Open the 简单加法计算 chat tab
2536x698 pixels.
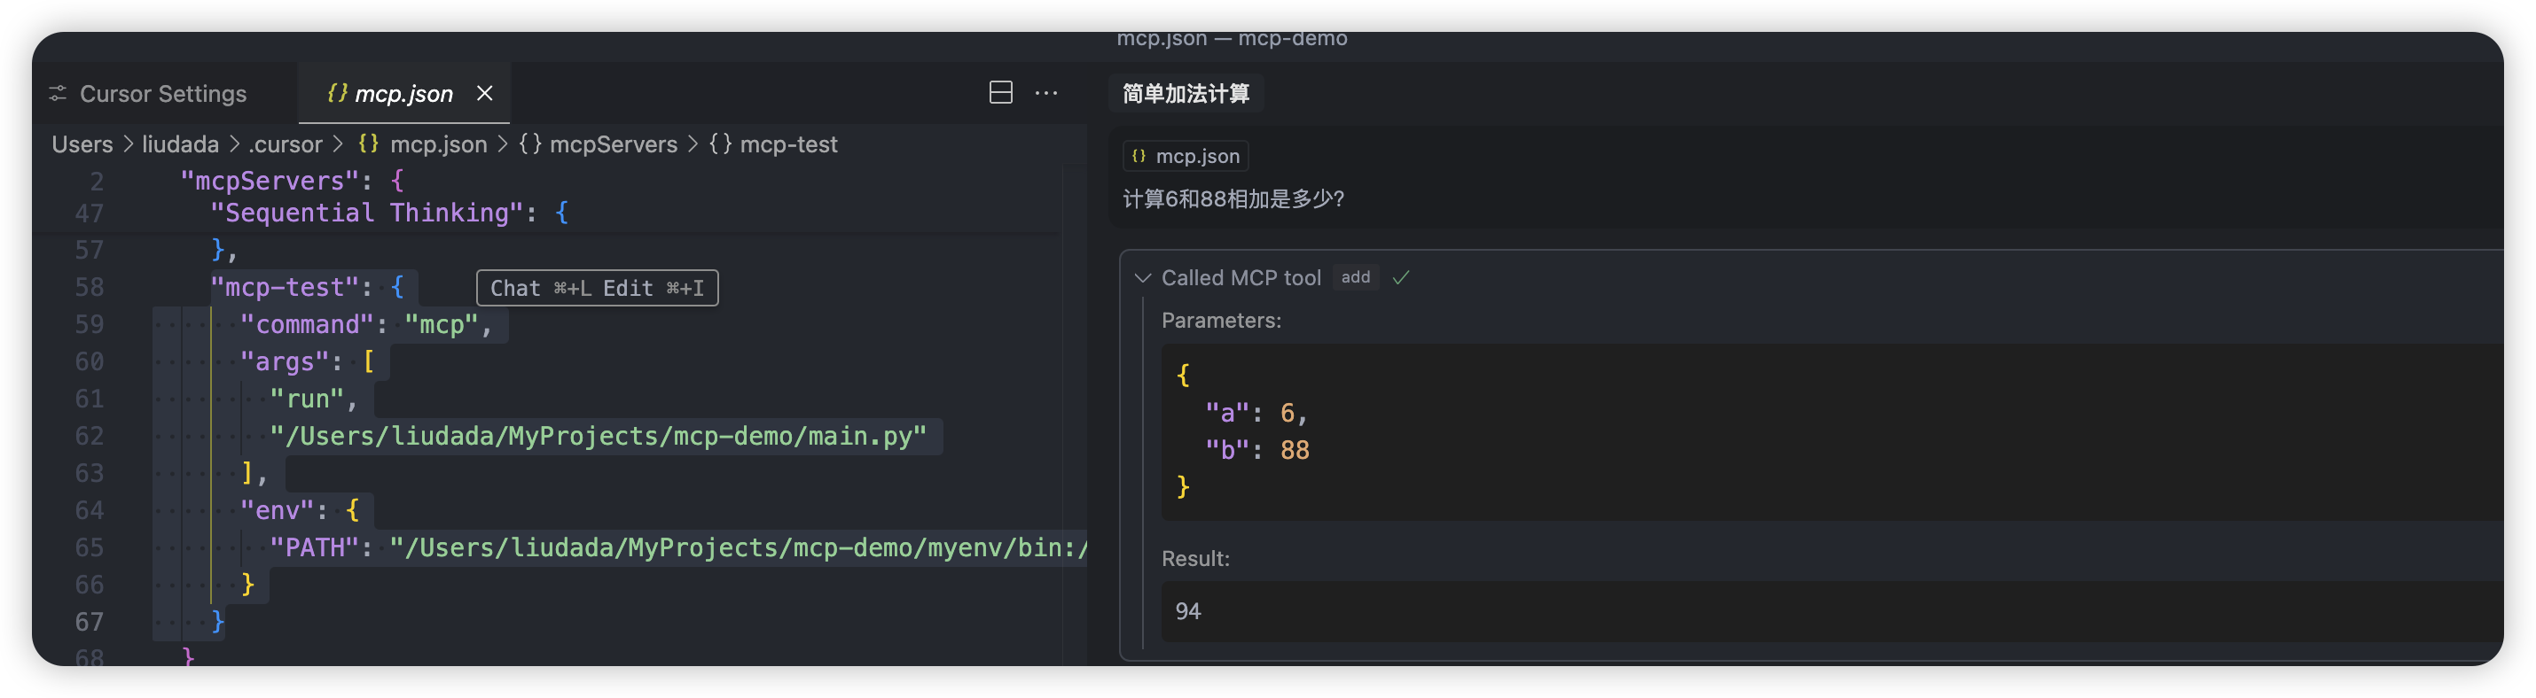(1186, 93)
